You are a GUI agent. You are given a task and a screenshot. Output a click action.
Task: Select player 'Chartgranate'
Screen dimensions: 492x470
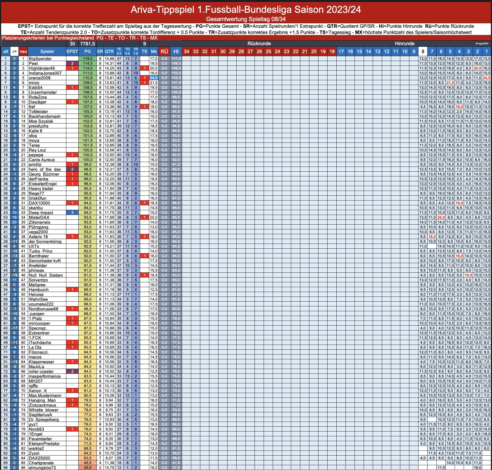click(x=41, y=463)
